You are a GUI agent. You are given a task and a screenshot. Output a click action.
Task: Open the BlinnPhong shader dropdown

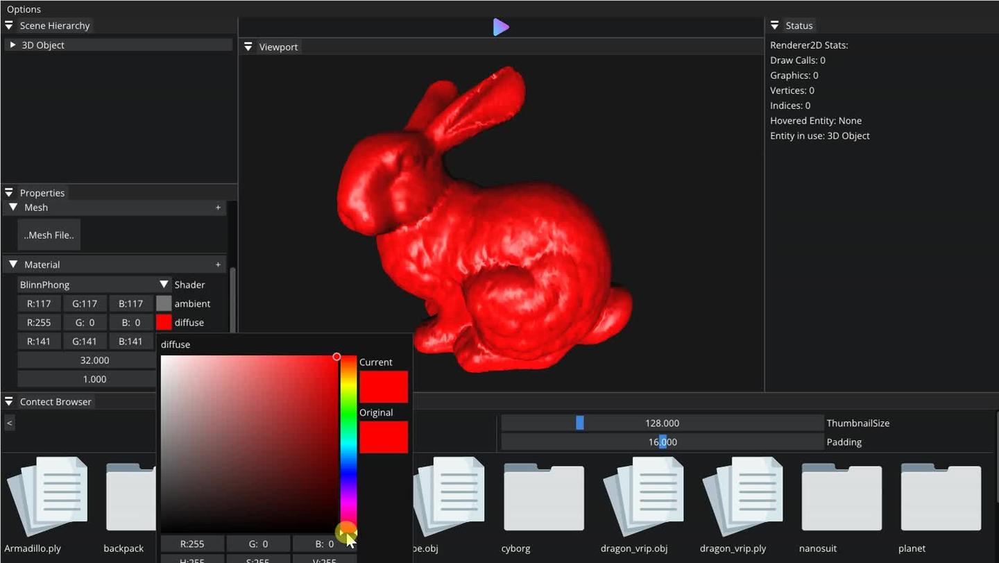tap(94, 285)
